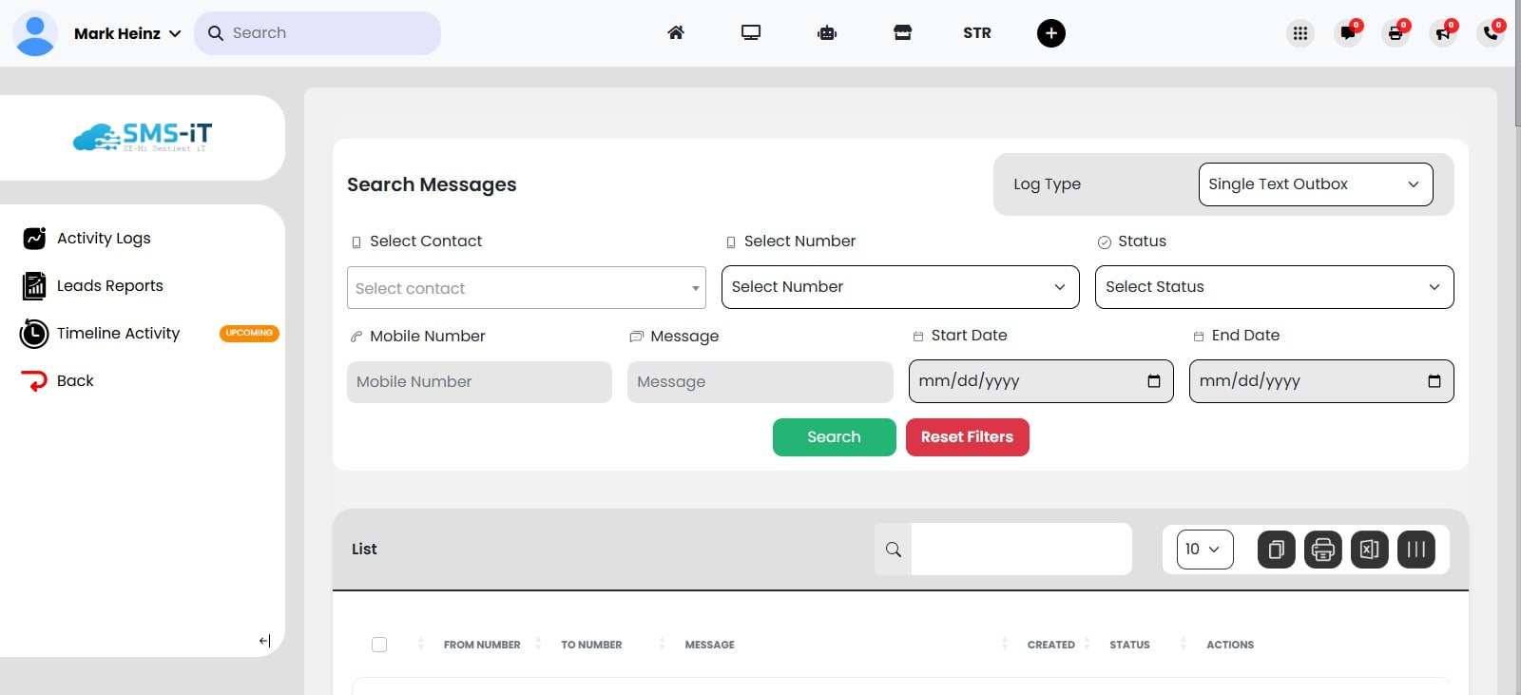Click the End Date field
Screen dimensions: 1521x695
coord(1321,381)
